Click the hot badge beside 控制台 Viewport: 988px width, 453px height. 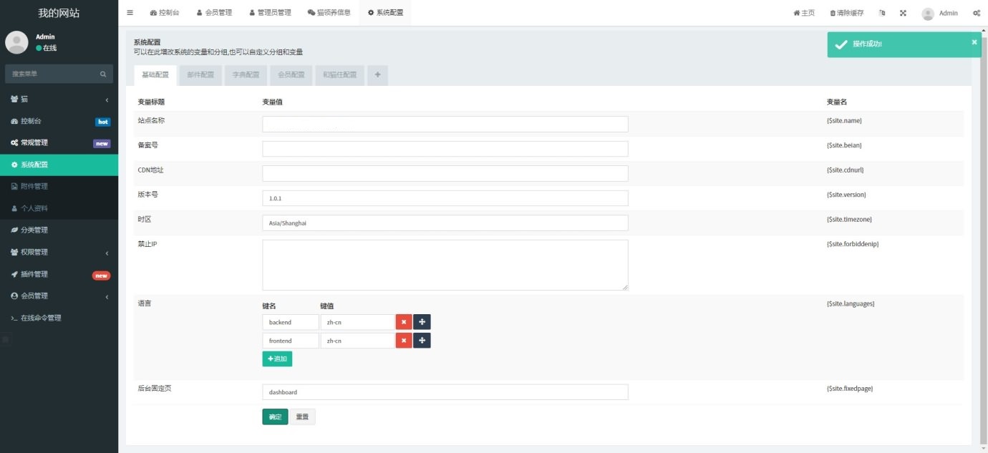point(103,122)
